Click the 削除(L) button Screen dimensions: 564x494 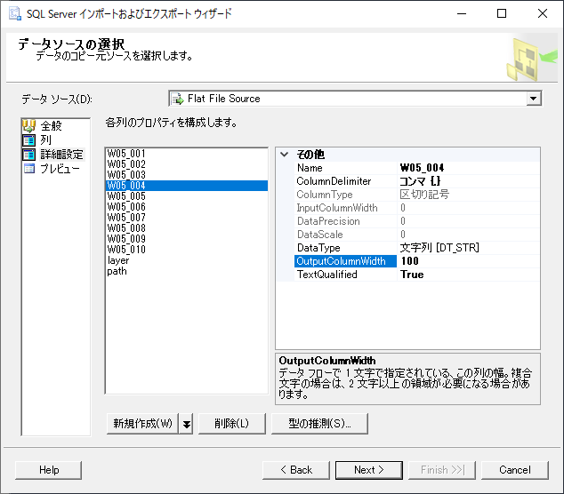(231, 424)
